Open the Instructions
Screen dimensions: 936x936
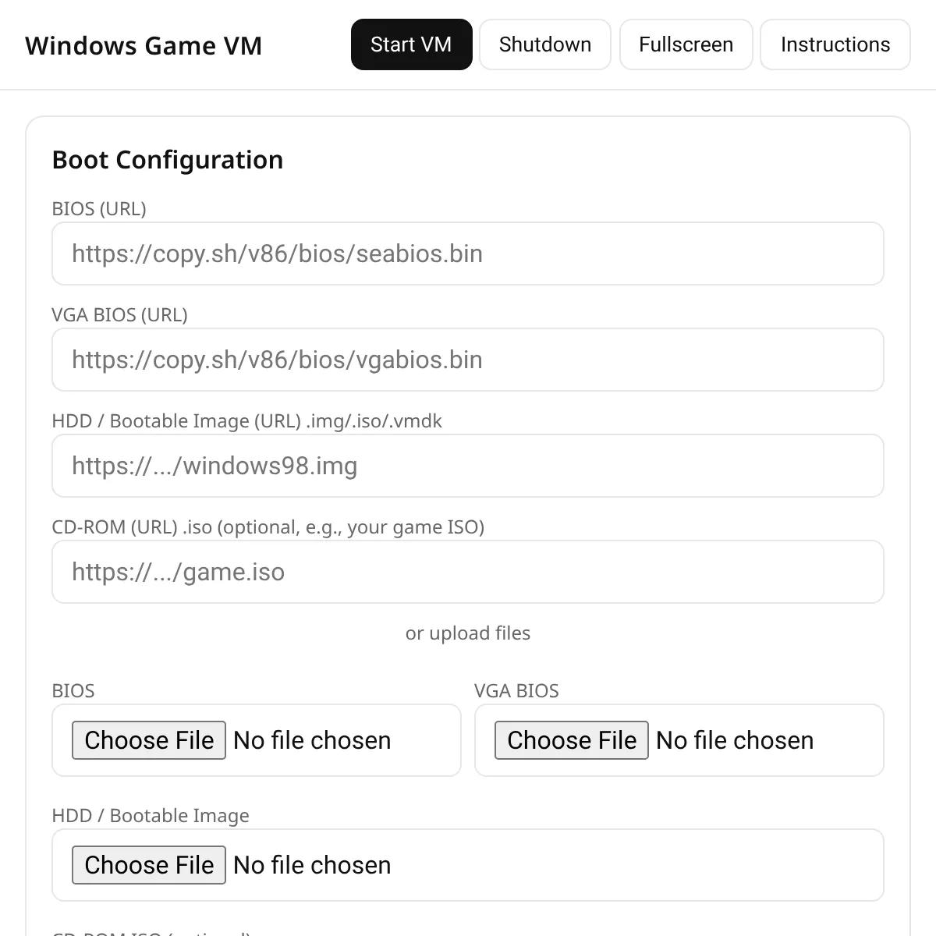pyautogui.click(x=835, y=44)
